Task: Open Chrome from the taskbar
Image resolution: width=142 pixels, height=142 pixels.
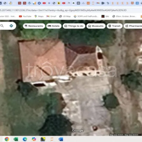Action: 7,139
